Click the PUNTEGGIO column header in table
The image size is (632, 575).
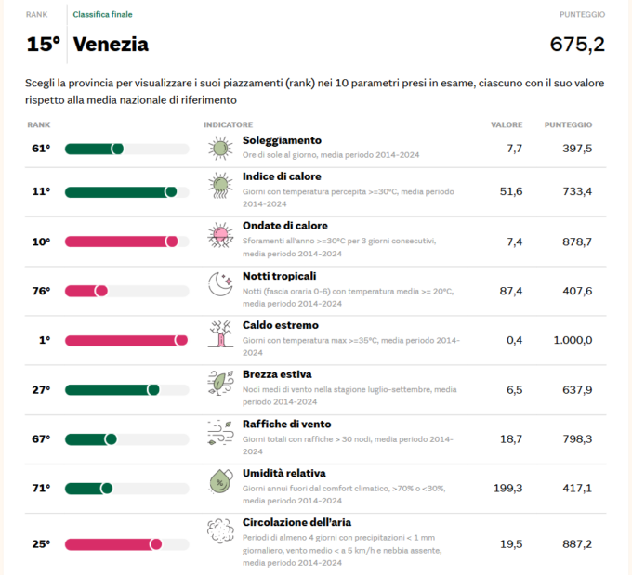568,124
